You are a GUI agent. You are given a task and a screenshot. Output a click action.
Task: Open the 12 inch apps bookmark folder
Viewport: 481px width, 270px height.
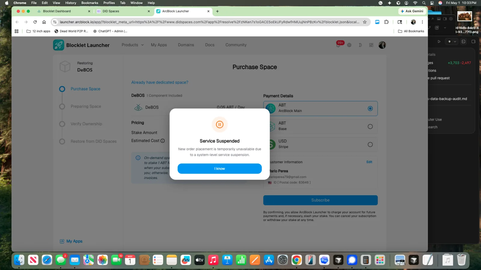pos(38,31)
